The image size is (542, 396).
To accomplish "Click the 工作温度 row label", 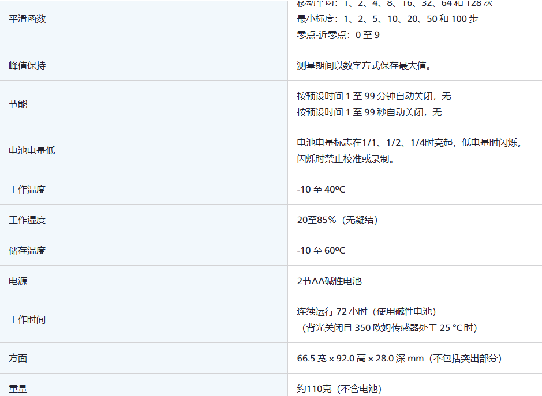I will click(27, 190).
